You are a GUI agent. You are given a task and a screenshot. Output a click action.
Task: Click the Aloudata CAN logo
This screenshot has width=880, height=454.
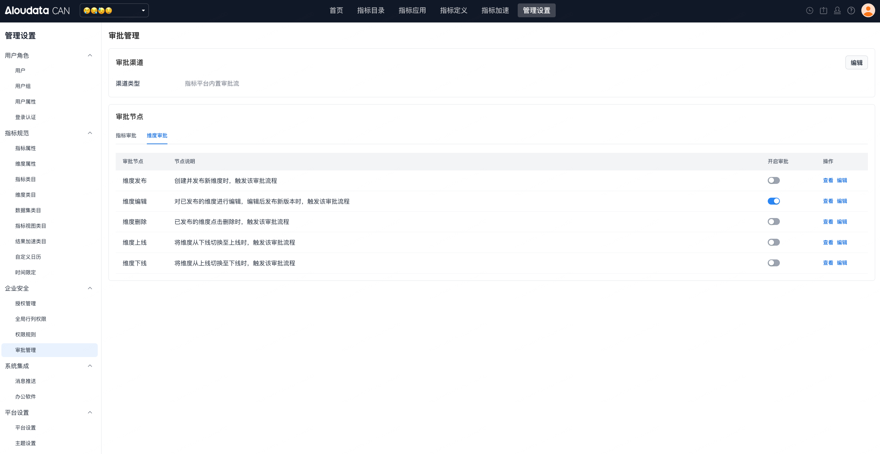(x=37, y=11)
